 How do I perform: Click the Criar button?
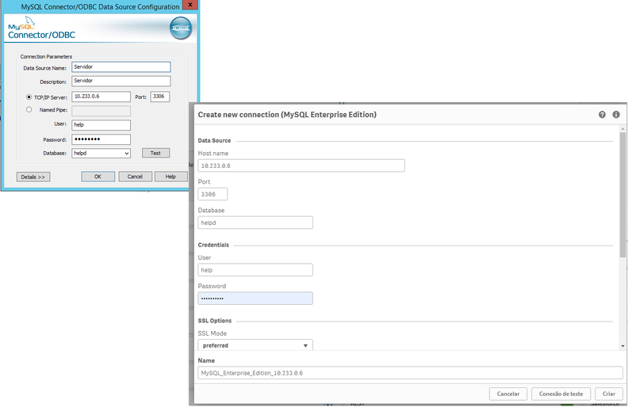(x=609, y=394)
